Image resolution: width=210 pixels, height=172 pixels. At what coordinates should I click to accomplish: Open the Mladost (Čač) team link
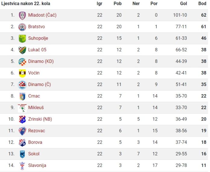42,15
